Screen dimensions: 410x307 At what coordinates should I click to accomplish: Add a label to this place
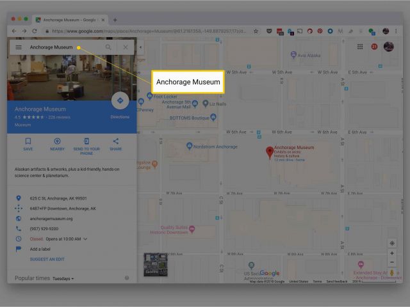point(40,249)
